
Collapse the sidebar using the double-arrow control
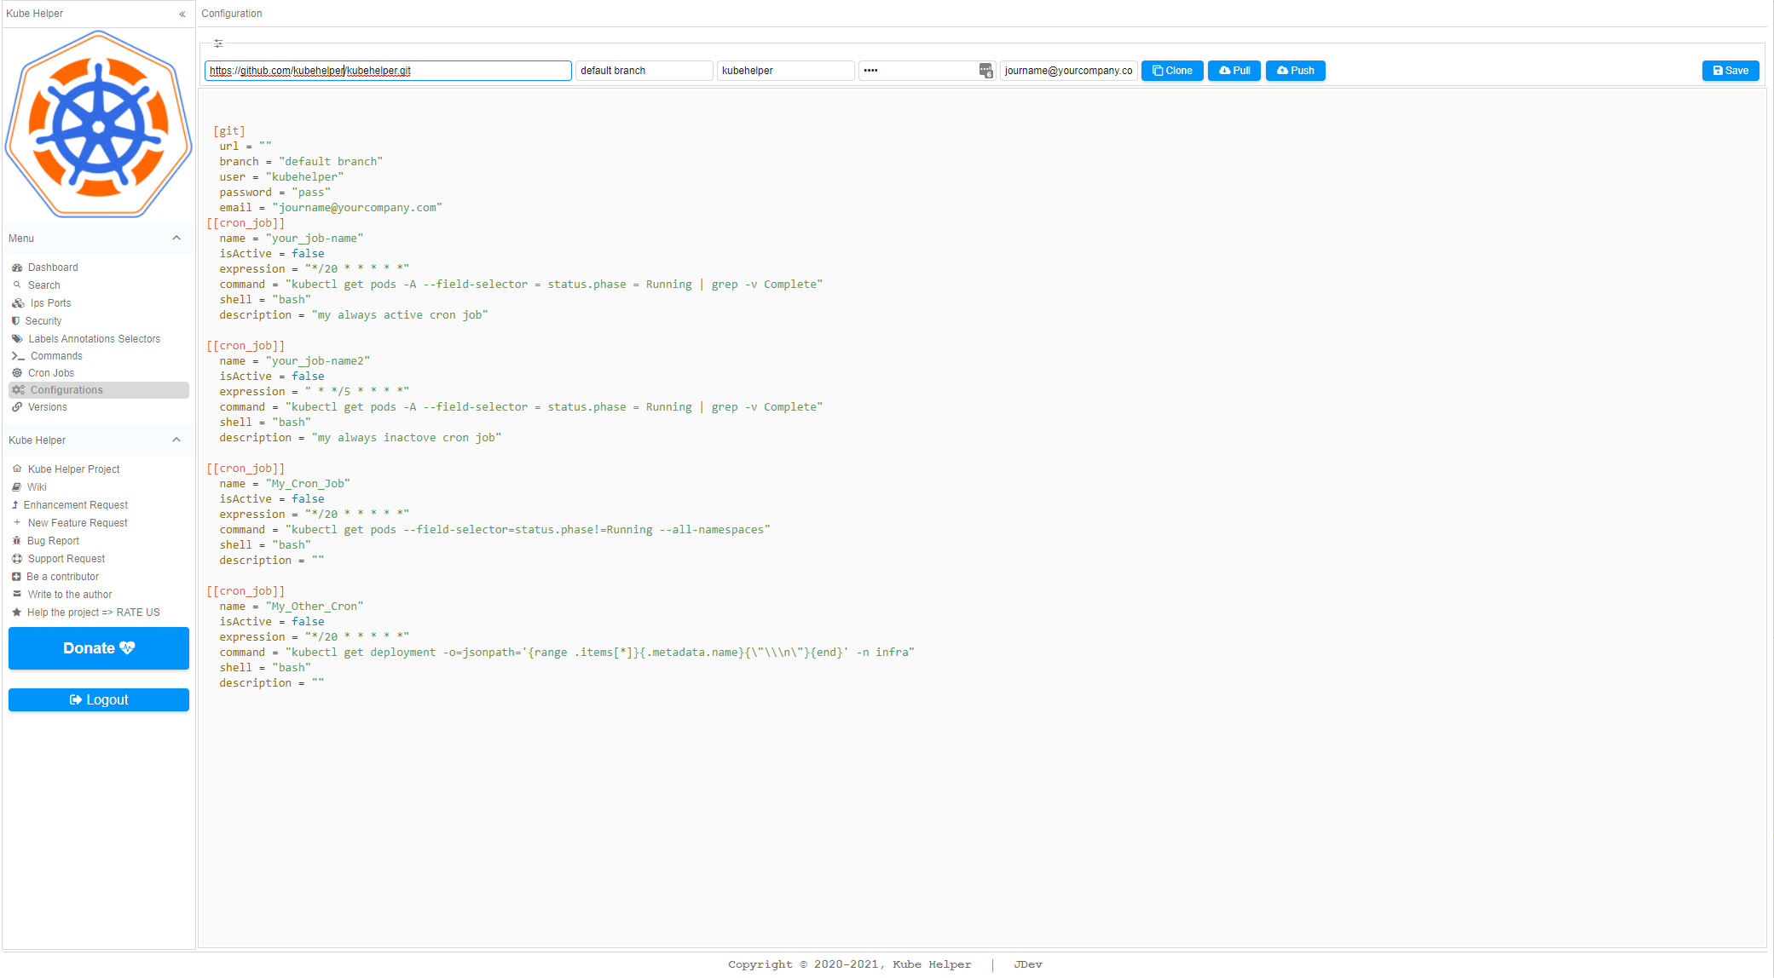(182, 14)
